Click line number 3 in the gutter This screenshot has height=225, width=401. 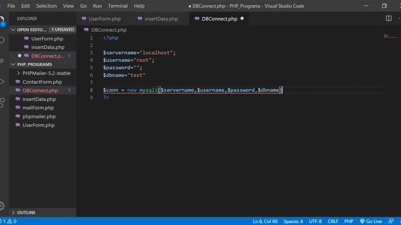[91, 52]
